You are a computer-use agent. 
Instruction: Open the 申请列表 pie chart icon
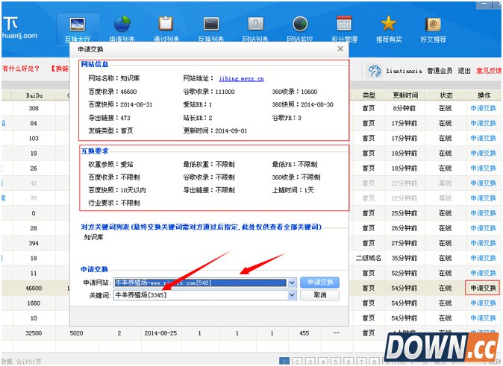[x=122, y=30]
